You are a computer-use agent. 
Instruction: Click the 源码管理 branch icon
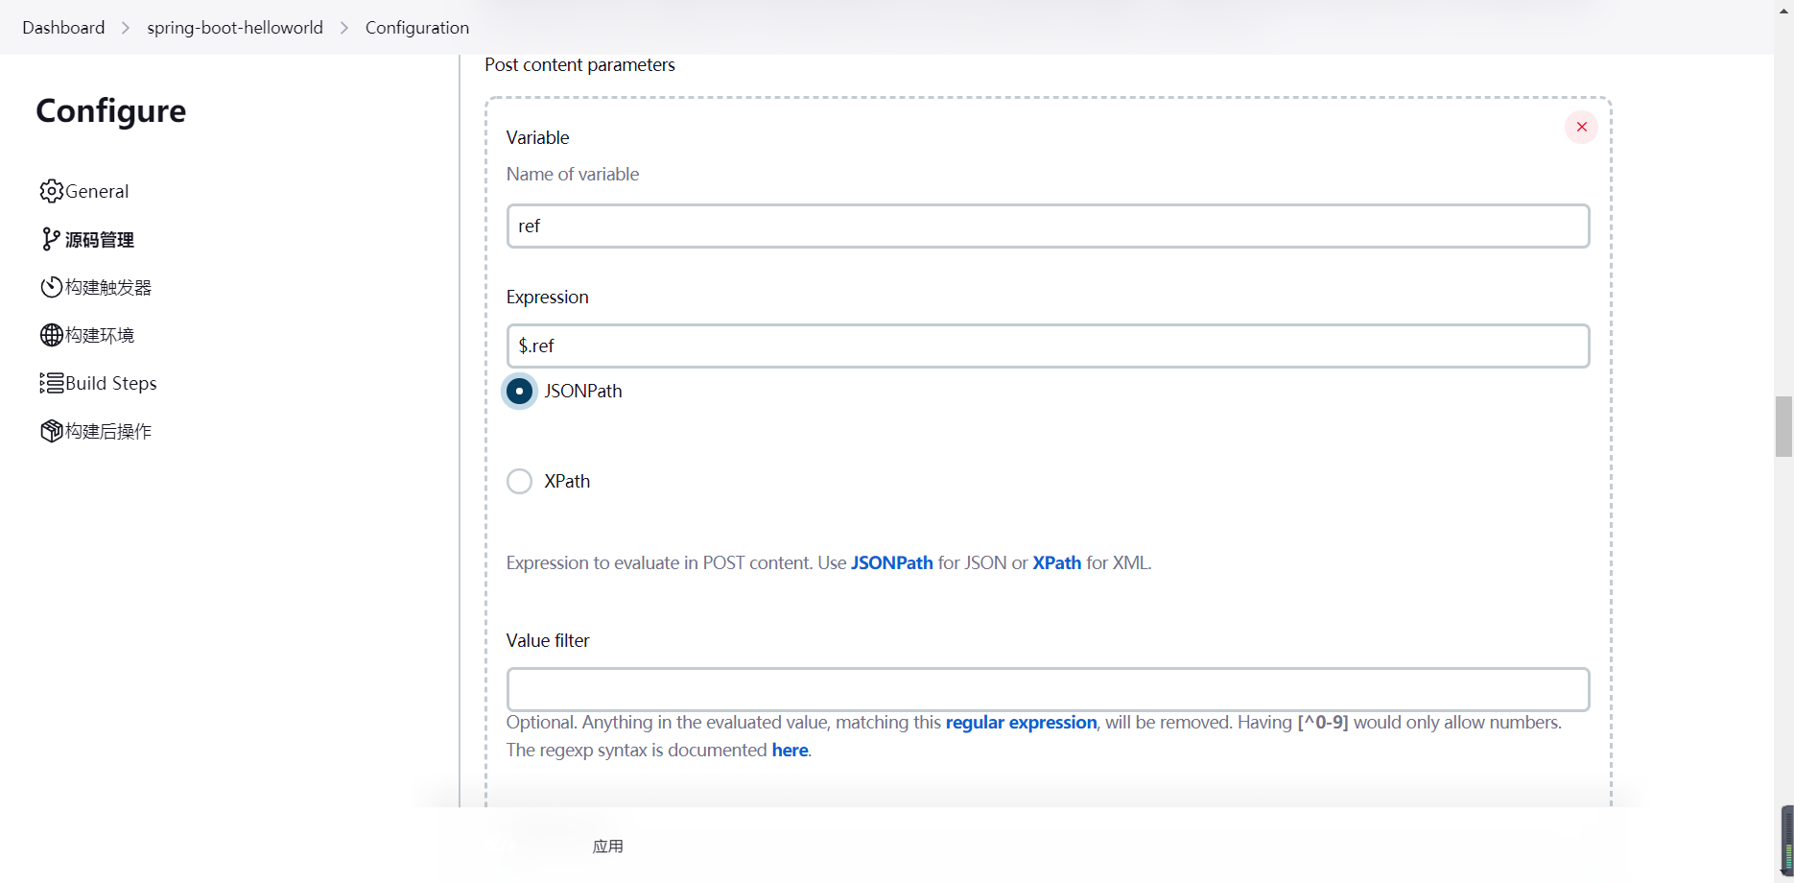tap(52, 239)
